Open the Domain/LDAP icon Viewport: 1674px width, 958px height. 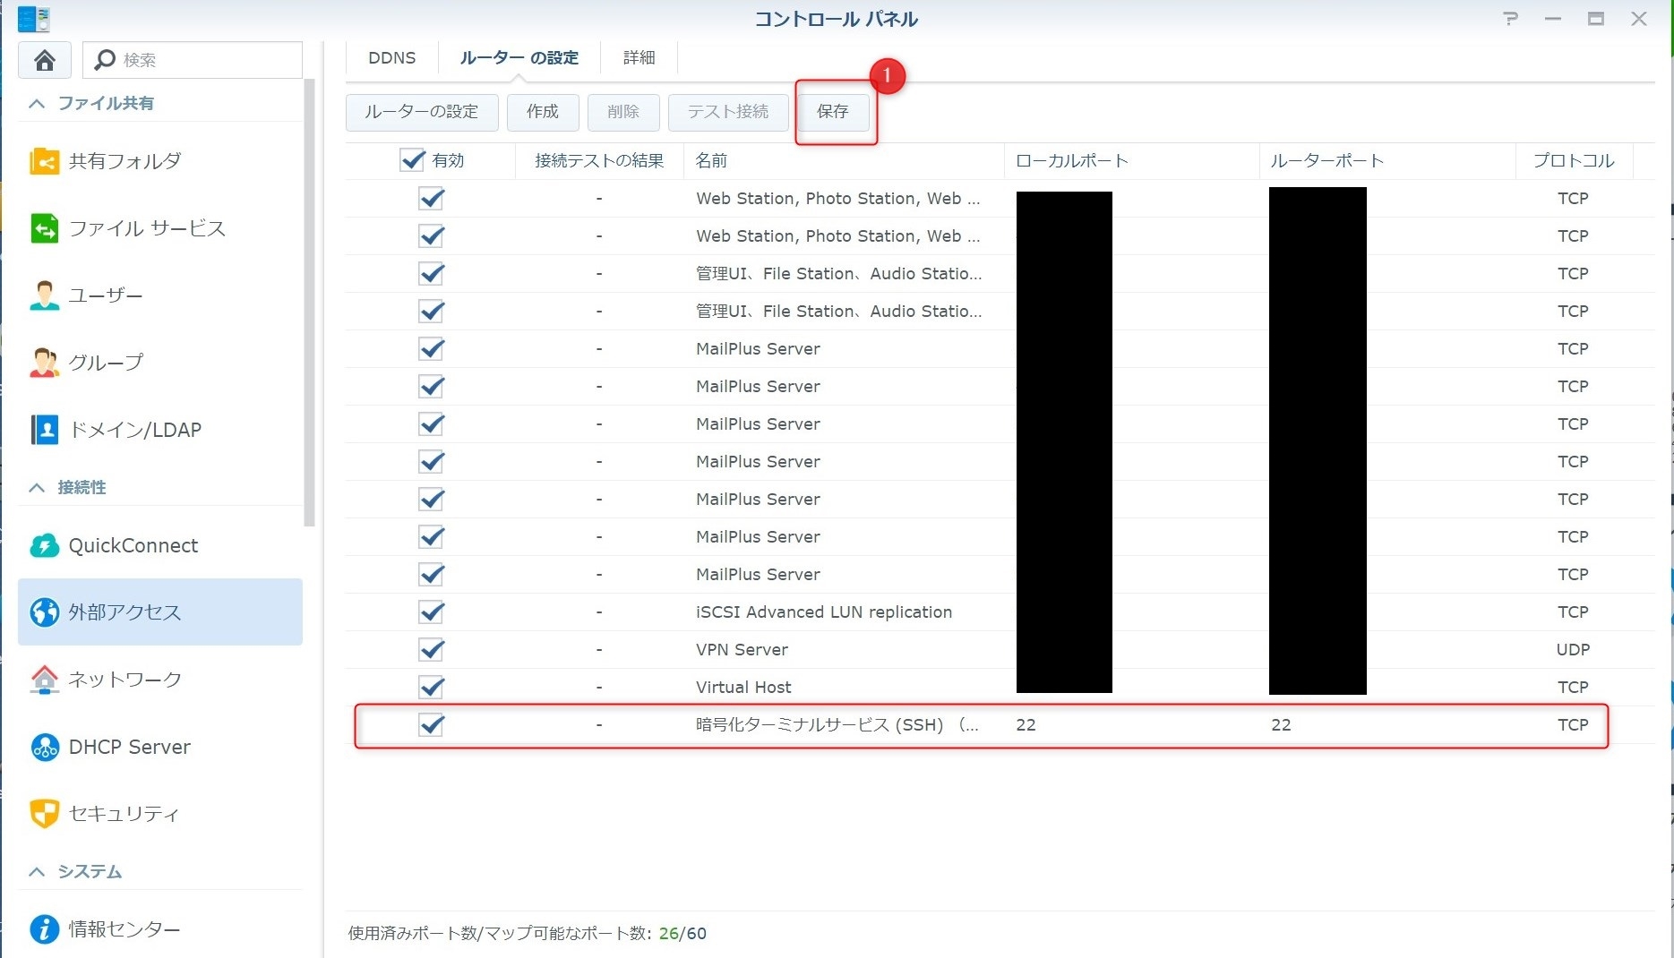coord(44,430)
